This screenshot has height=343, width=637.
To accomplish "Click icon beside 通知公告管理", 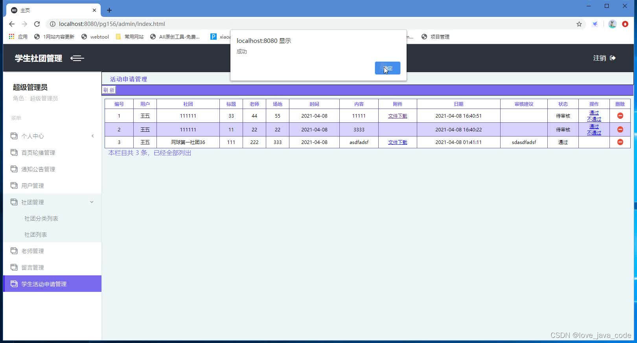I will coord(14,169).
